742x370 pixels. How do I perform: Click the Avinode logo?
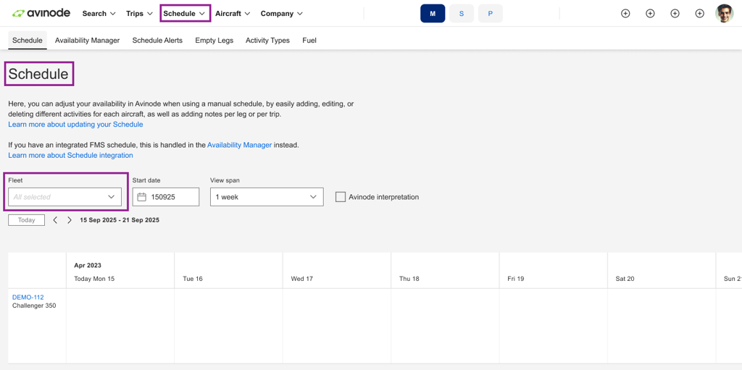(41, 13)
